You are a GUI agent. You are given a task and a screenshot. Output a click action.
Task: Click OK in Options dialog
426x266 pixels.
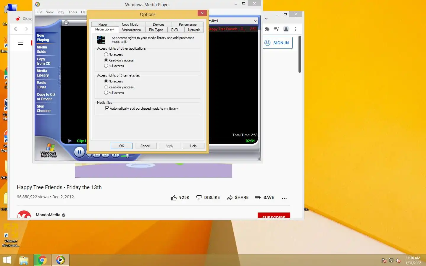point(122,146)
